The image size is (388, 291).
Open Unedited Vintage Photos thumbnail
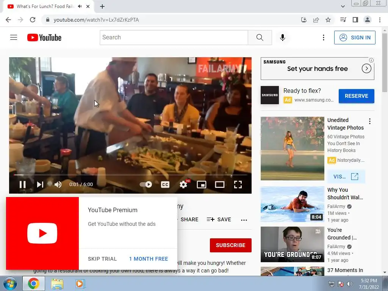pos(292,149)
